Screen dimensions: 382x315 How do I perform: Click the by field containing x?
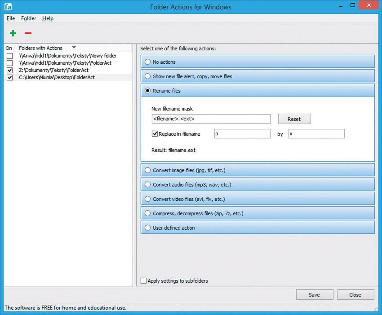tap(316, 134)
